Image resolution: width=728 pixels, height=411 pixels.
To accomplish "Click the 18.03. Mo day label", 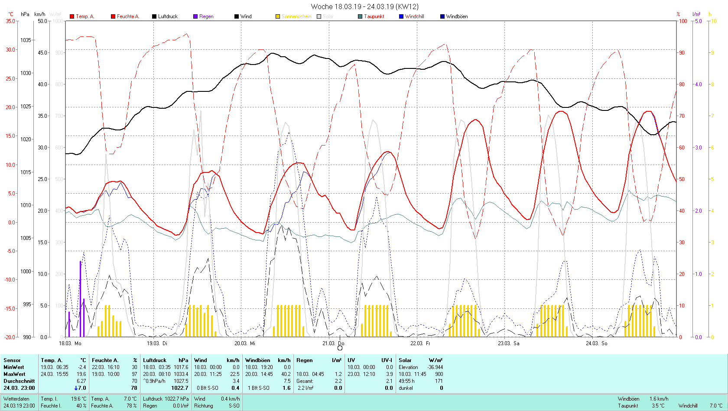I will pos(70,343).
